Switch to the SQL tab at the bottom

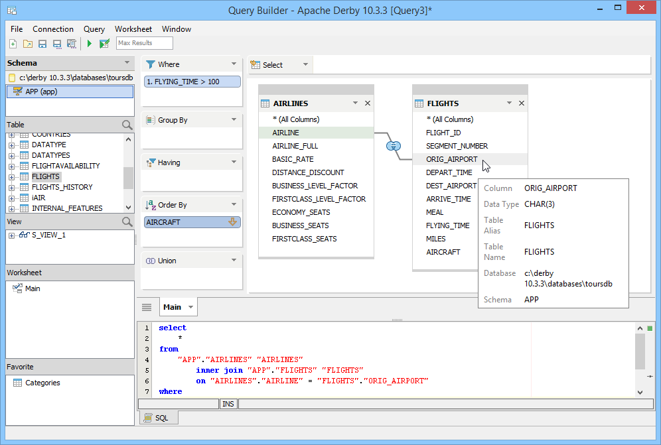point(159,418)
